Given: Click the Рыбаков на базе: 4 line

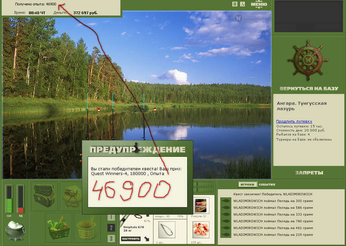Looking at the screenshot, I should tap(293, 134).
